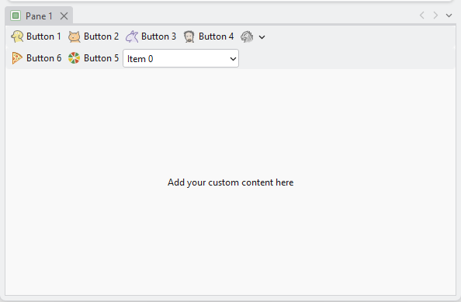Click the green square icon on Pane 1 tab
The image size is (461, 302).
tap(16, 16)
